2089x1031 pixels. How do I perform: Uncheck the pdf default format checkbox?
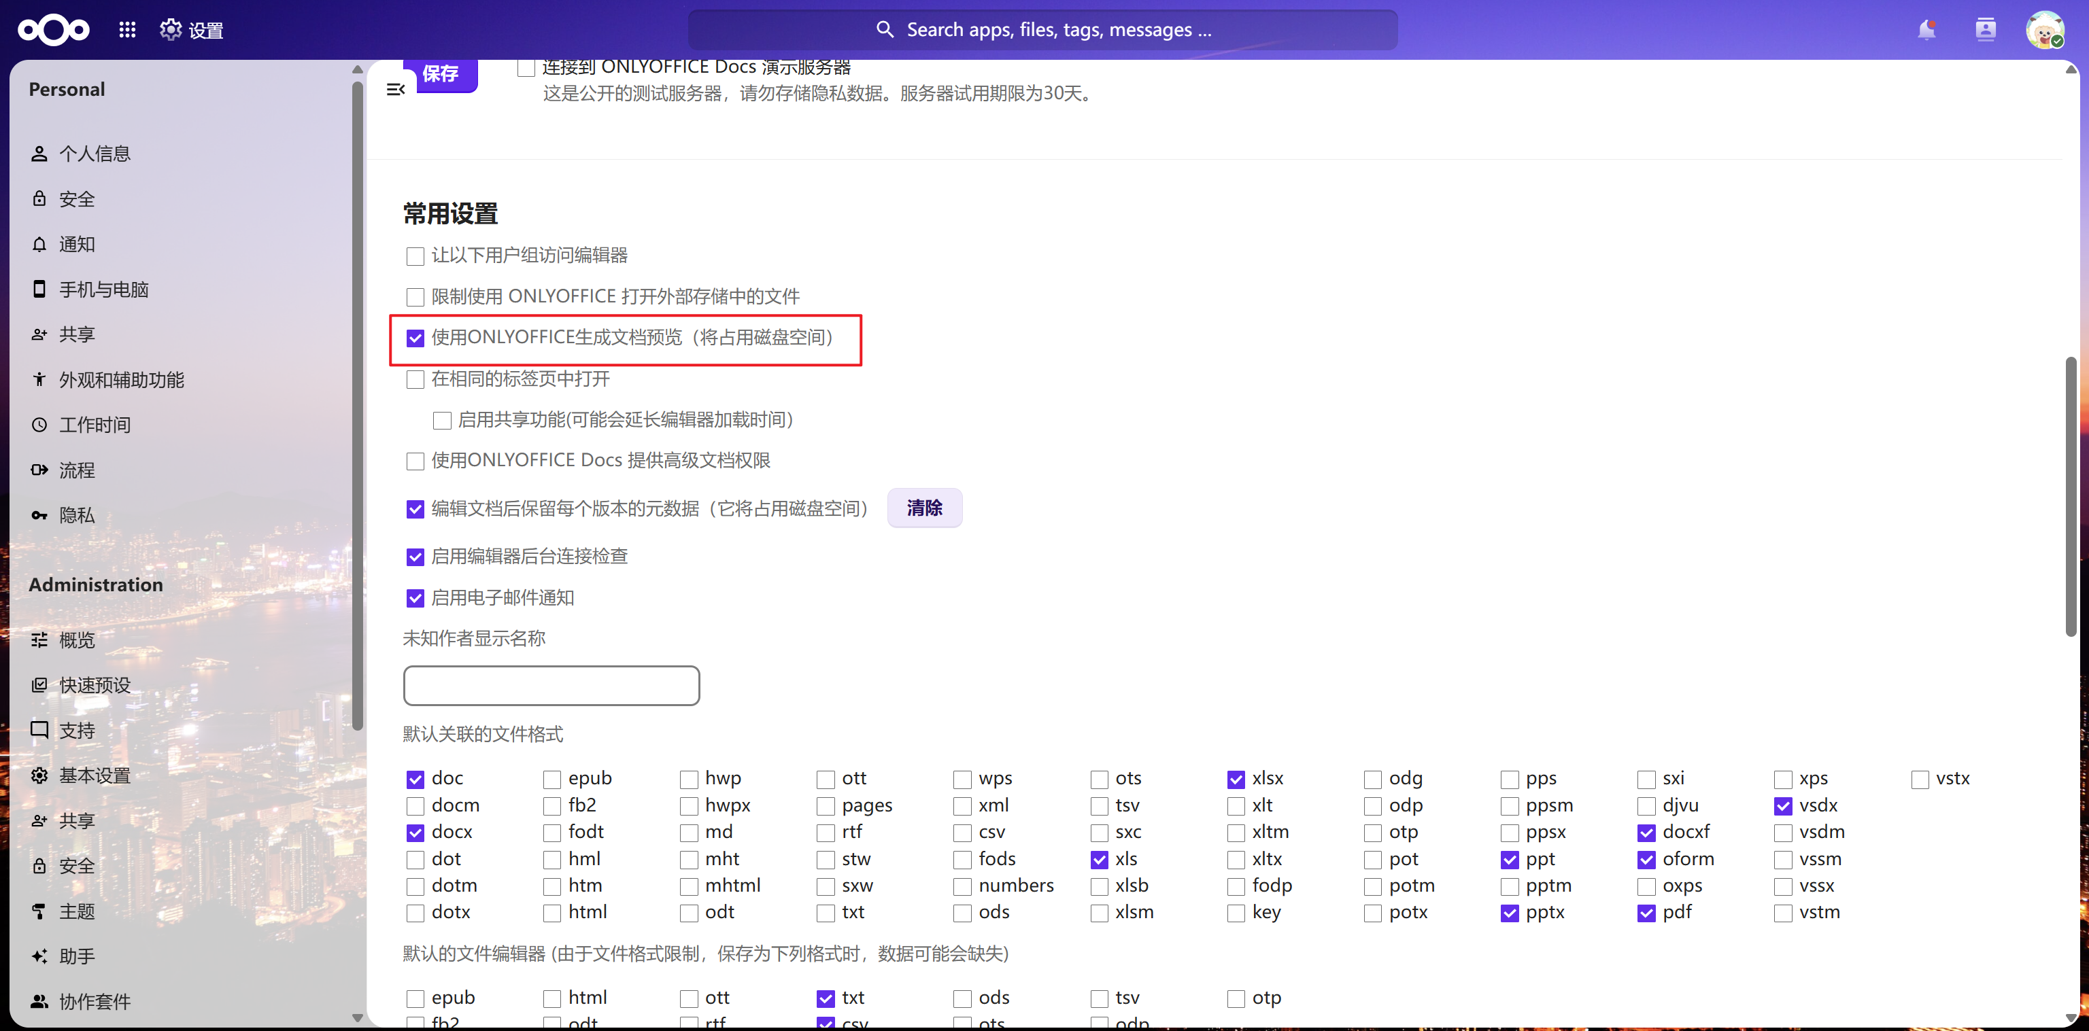[x=1646, y=913]
